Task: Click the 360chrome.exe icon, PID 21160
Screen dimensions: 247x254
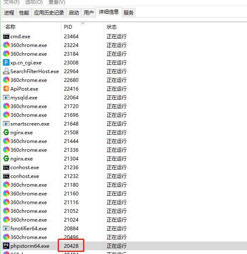Action: pyautogui.click(x=6, y=193)
